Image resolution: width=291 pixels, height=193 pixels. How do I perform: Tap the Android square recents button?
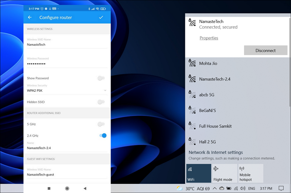tap(49, 188)
